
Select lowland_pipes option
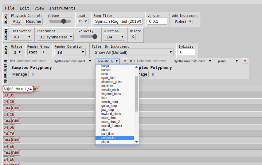click(115, 114)
